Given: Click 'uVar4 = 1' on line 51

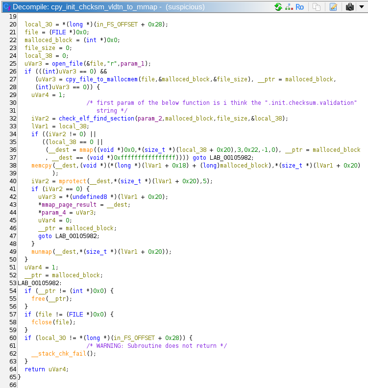Looking at the screenshot, I should tap(41, 267).
